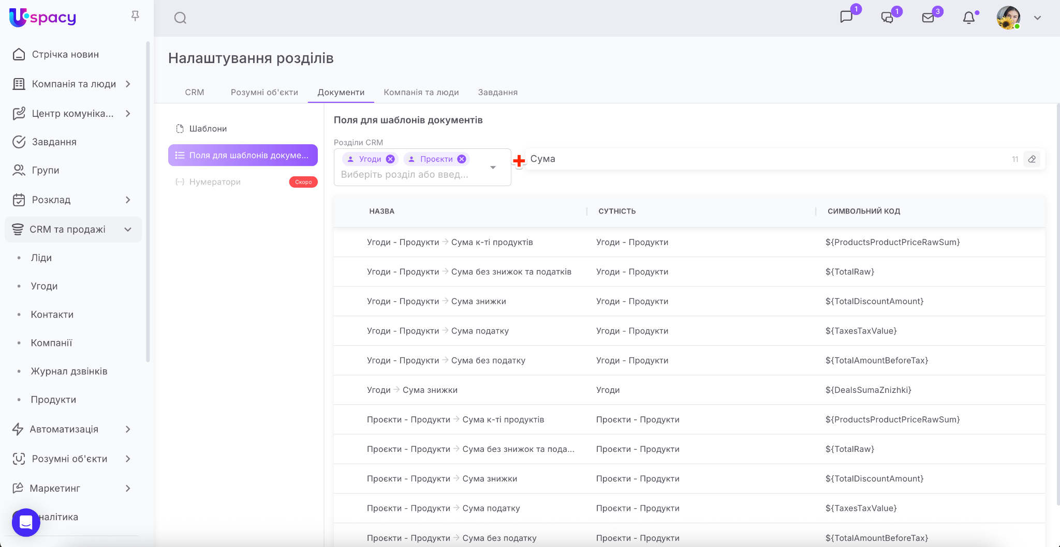The width and height of the screenshot is (1060, 547).
Task: Open the user profile dropdown arrow
Action: (1037, 18)
